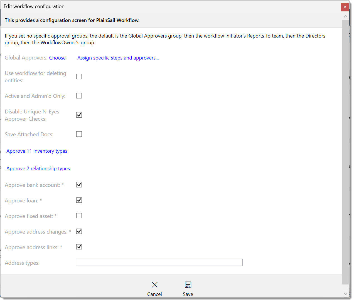Screen dimensions: 354x302
Task: Uncheck Approve bank account
Action: (x=79, y=184)
